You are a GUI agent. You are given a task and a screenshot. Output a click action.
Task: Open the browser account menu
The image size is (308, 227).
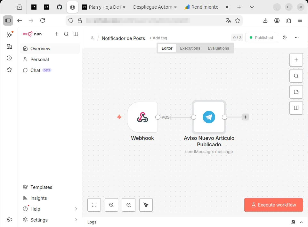277,20
